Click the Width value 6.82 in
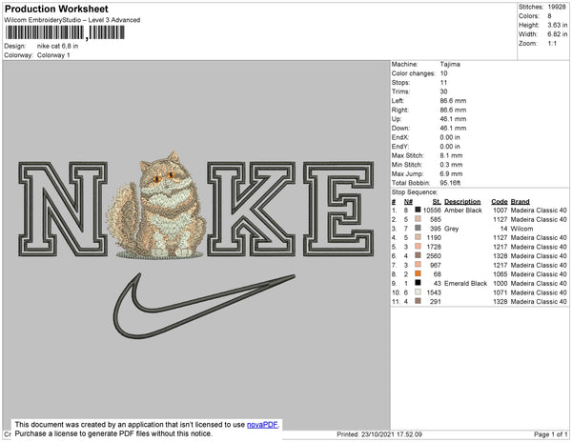Screen dimensions: 572x442 click(x=558, y=34)
